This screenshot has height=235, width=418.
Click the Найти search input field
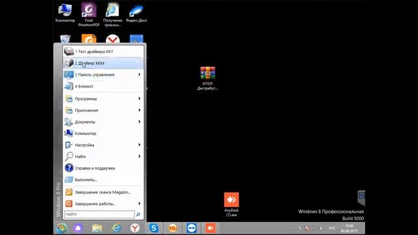(99, 214)
